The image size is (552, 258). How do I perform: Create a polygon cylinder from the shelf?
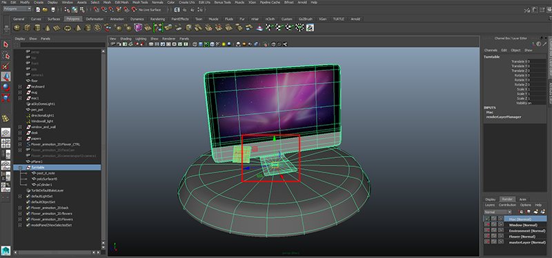pyautogui.click(x=37, y=28)
